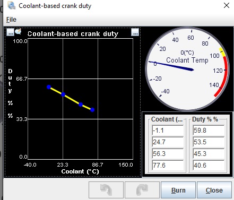Close the window with the X button
This screenshot has width=234, height=200.
click(227, 5)
